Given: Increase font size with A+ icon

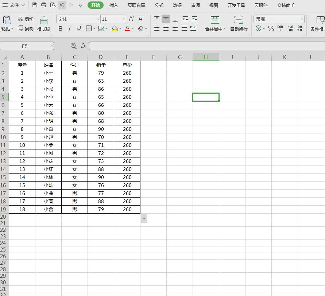Looking at the screenshot, I should pos(132,19).
